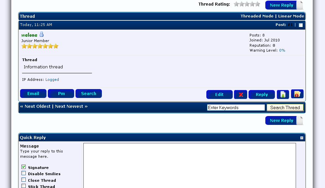Image resolution: width=325 pixels, height=188 pixels.
Task: Click the 'Joined: Jul 2010' text
Action: click(x=264, y=40)
